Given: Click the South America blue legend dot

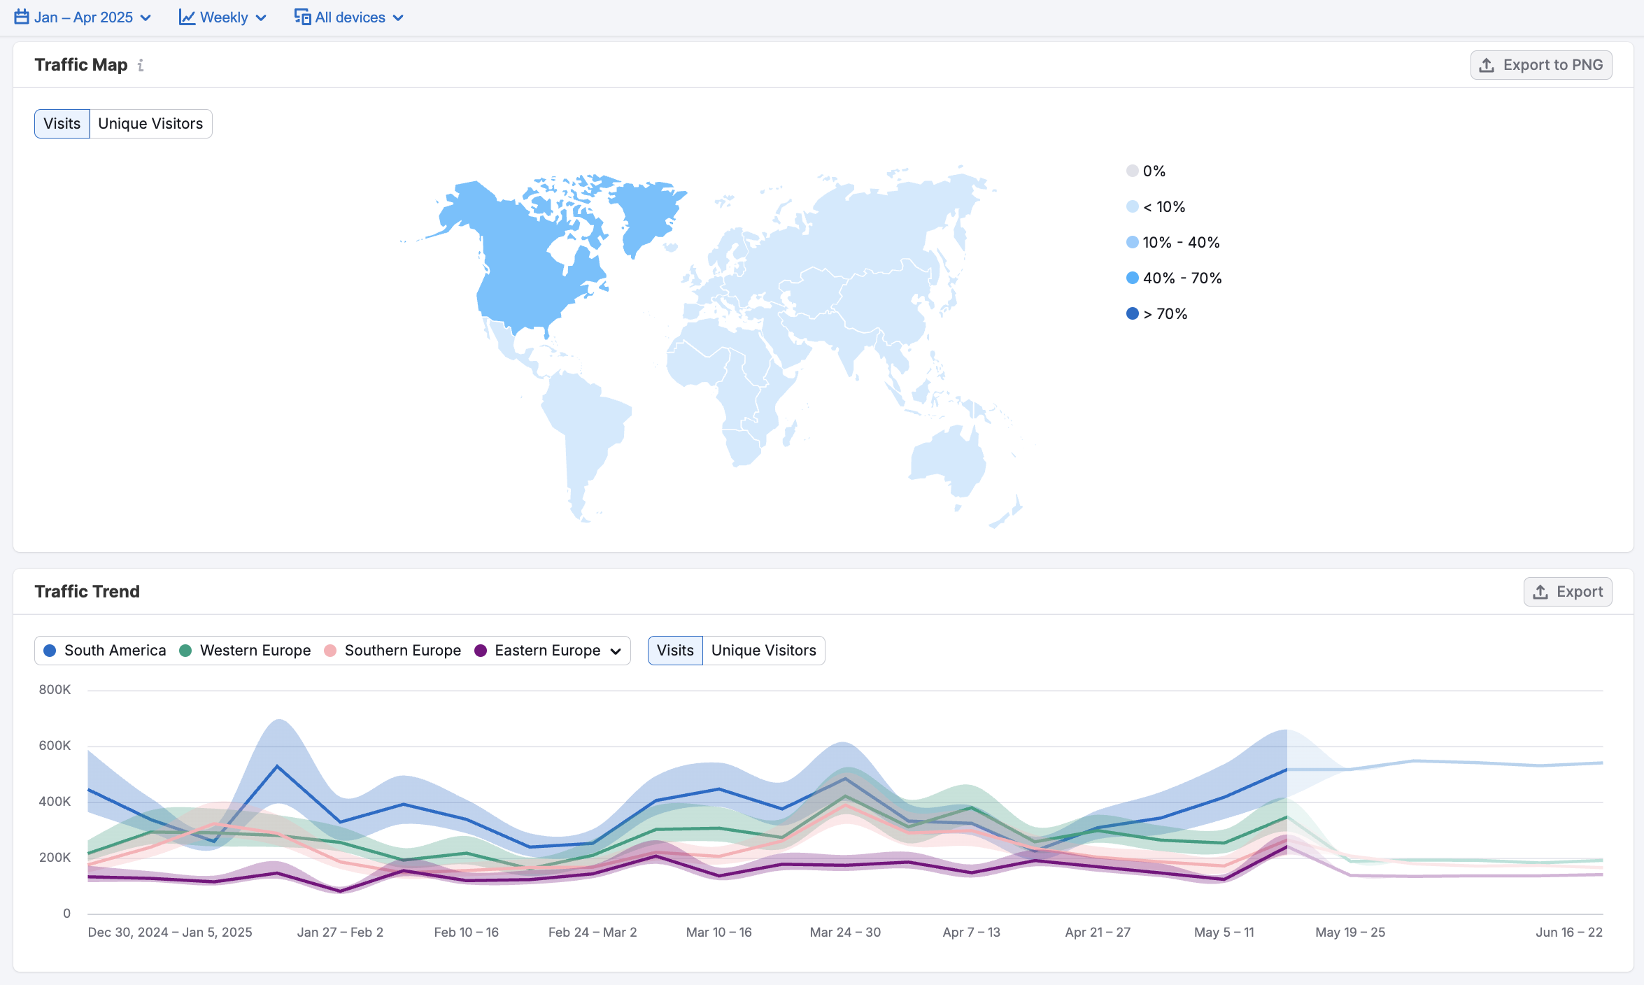Looking at the screenshot, I should pyautogui.click(x=50, y=651).
